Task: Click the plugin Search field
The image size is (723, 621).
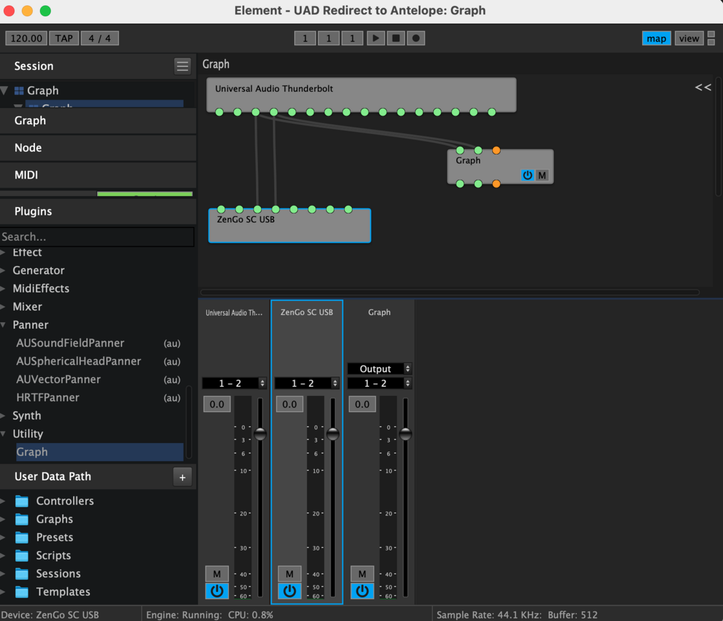Action: (97, 237)
